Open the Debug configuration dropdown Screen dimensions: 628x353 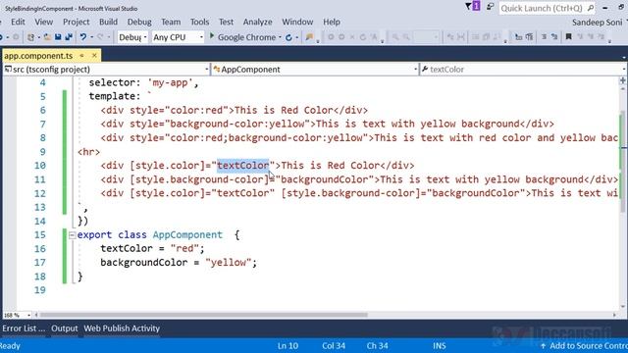[132, 37]
